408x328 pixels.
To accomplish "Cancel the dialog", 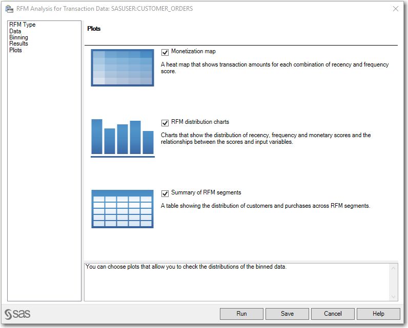I will (x=333, y=314).
